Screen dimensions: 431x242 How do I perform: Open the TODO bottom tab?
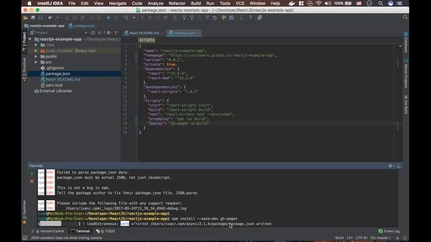[x=106, y=231]
